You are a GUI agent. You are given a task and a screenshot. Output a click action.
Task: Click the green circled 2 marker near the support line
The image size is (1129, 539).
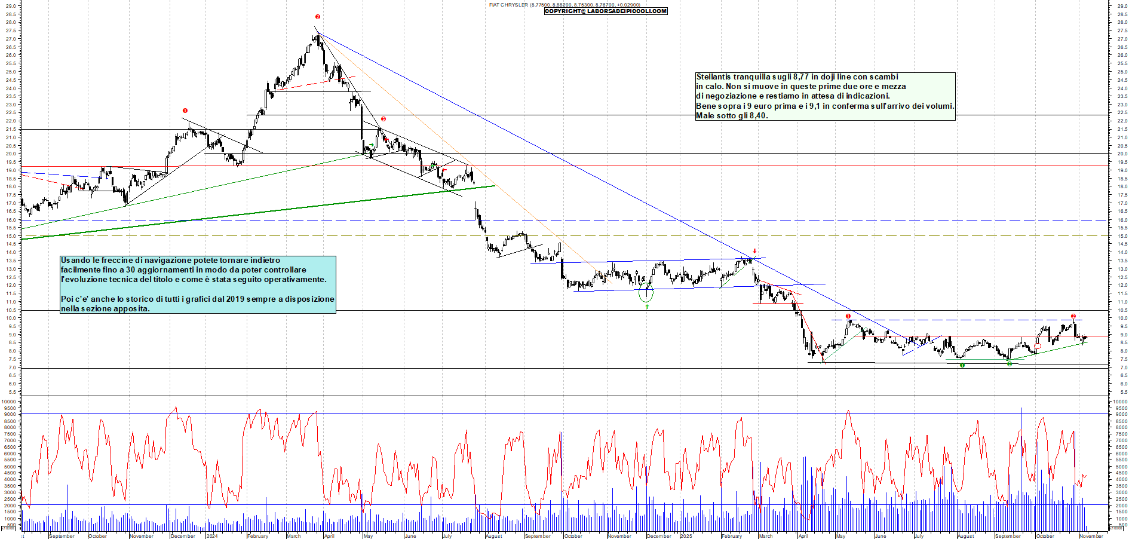[x=1010, y=364]
